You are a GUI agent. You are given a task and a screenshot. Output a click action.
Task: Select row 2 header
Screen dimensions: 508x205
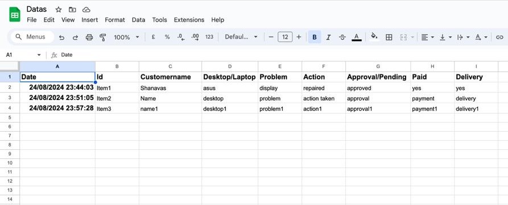click(x=10, y=87)
